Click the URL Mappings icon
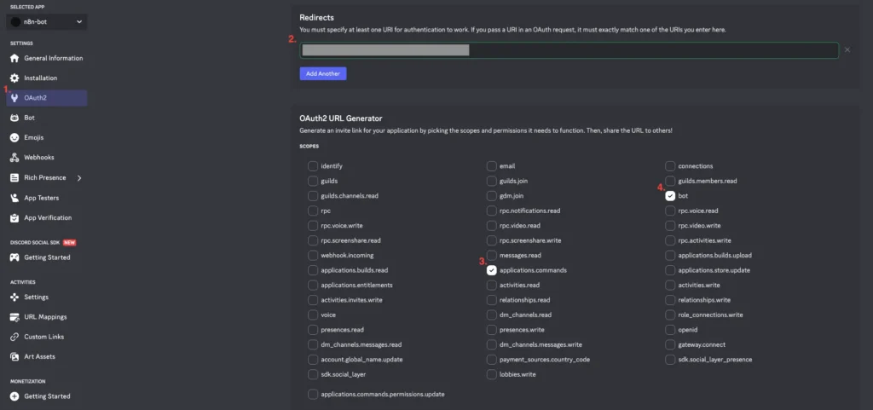Screen dimensions: 873x410 (14, 317)
